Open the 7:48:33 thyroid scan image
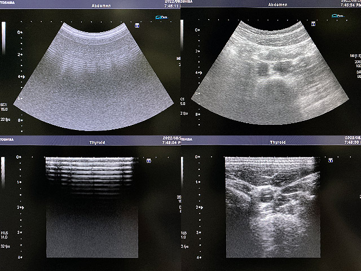 [273, 207]
